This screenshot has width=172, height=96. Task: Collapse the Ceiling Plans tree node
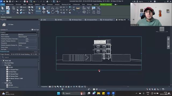click(3, 83)
